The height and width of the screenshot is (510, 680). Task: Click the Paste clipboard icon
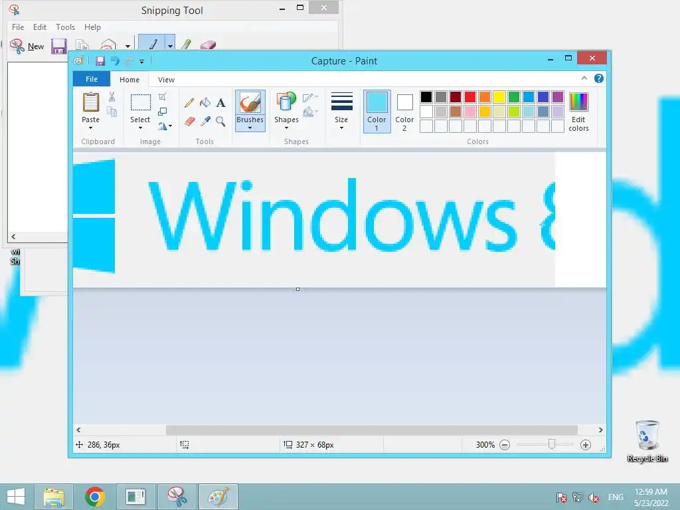(x=90, y=102)
